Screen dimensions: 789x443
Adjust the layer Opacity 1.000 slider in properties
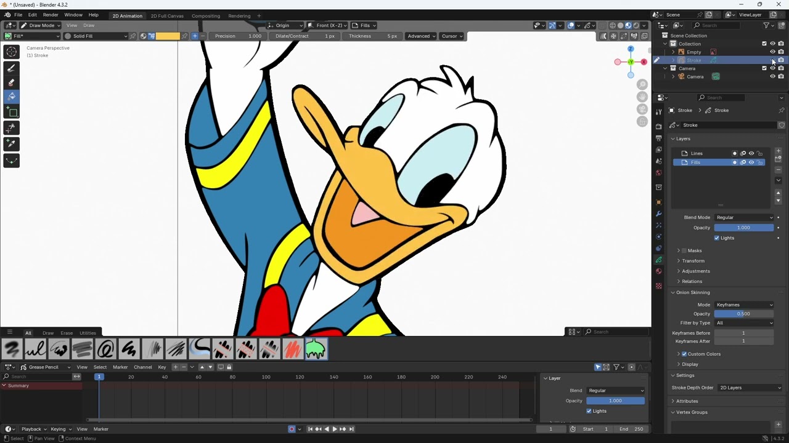pos(744,228)
